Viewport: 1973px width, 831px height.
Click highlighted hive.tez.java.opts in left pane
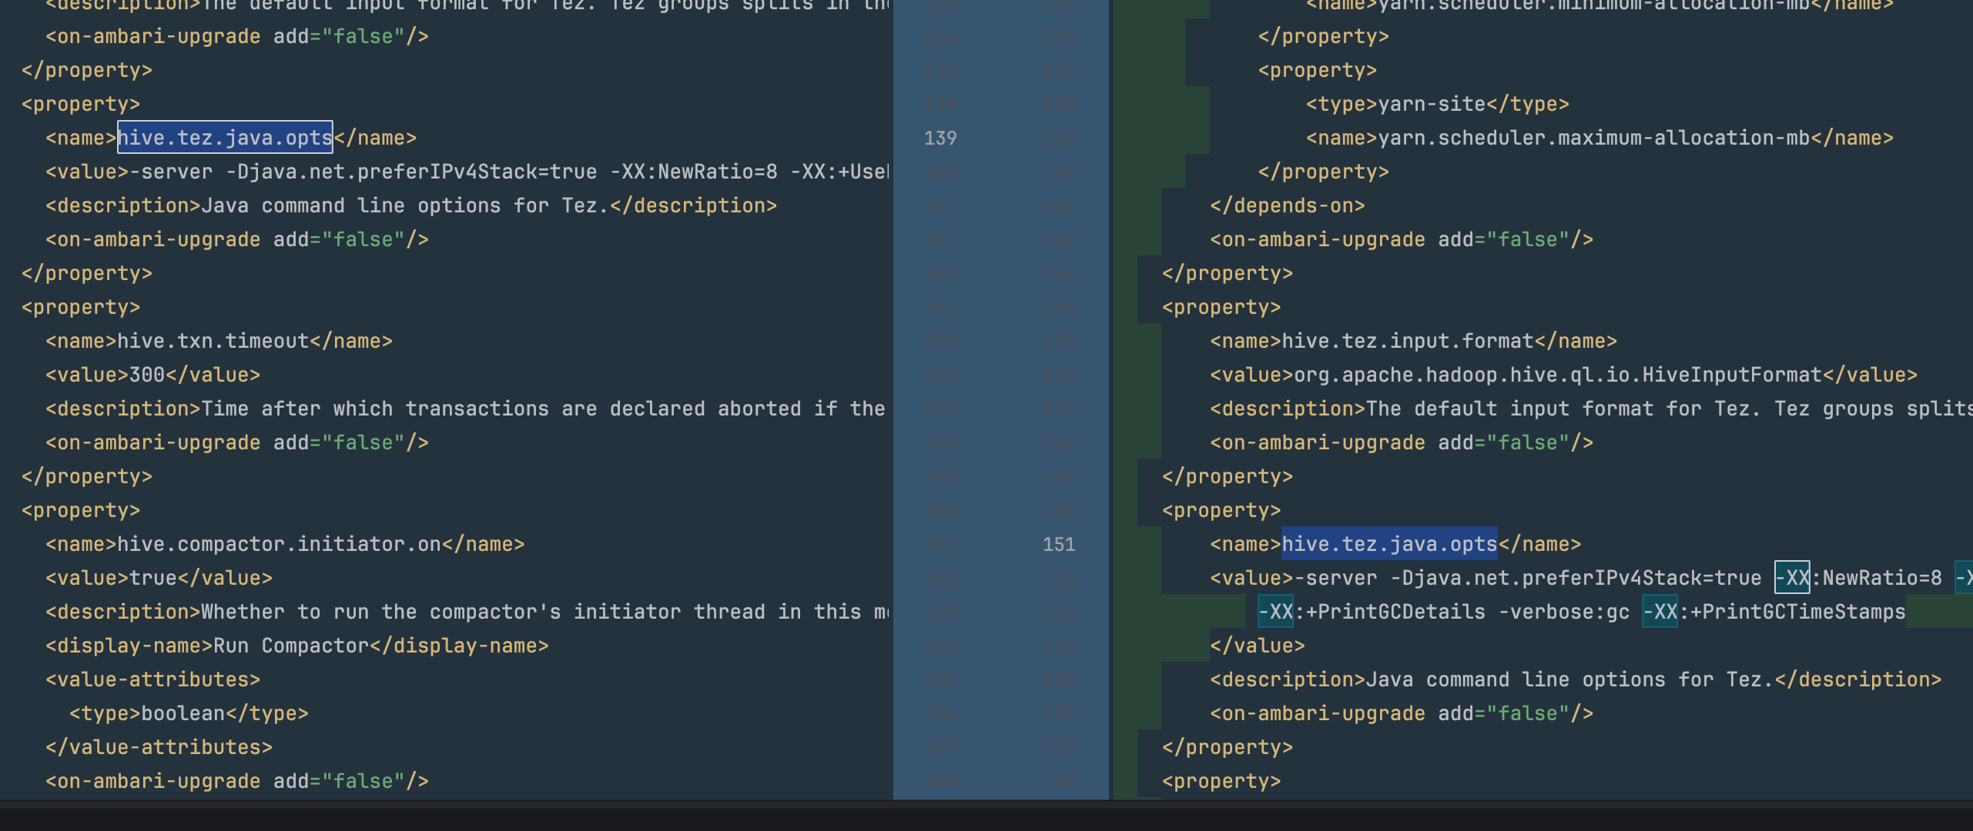coord(224,138)
